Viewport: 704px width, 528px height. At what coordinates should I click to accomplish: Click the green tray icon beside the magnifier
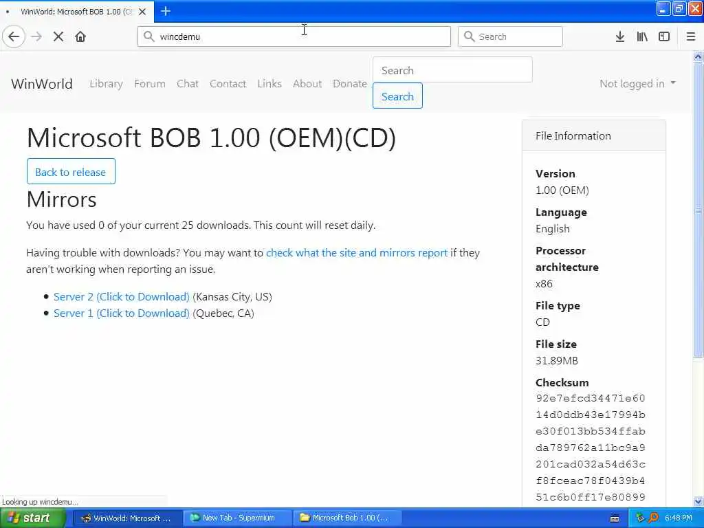(x=640, y=518)
